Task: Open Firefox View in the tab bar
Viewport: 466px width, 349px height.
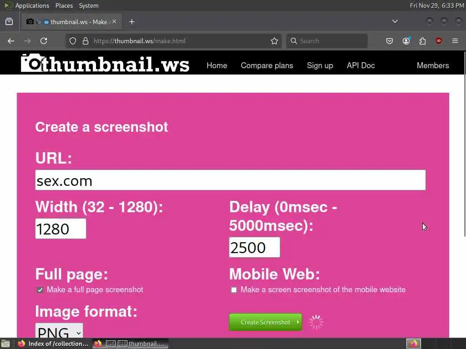Action: pos(9,22)
